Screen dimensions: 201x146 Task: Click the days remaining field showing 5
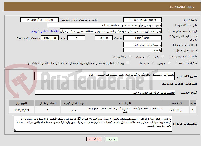click(76, 38)
